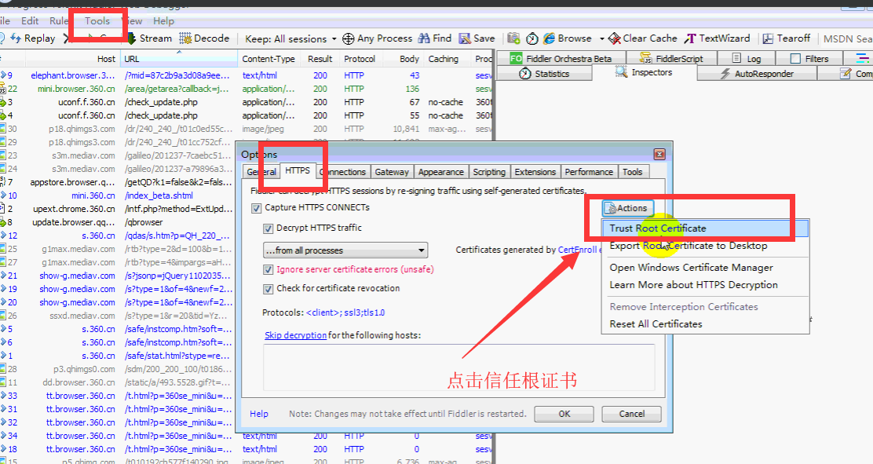Switch to the Filters tab
This screenshot has height=464, width=873.
[809, 58]
